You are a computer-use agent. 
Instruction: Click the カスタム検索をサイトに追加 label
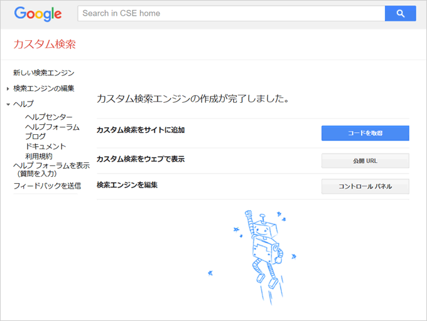141,130
